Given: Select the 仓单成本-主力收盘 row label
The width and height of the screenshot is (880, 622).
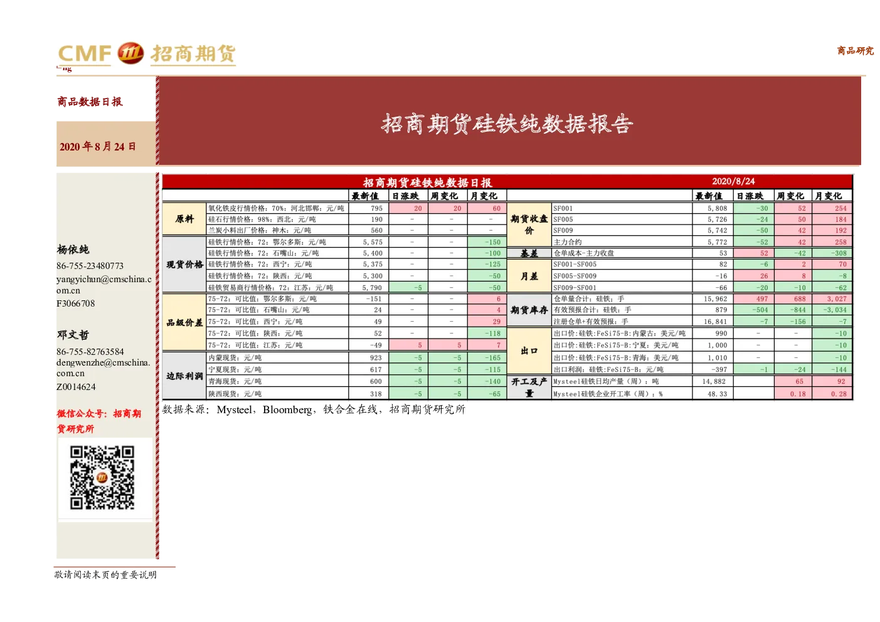Looking at the screenshot, I should pyautogui.click(x=584, y=253).
